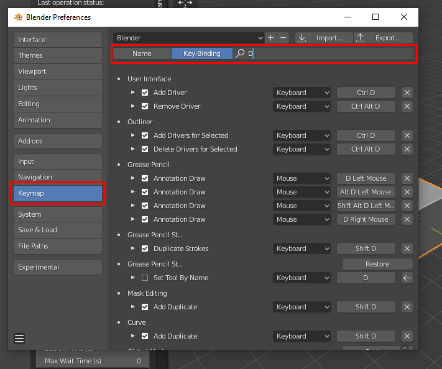Remove Mask Editing Add Duplicate item

pos(407,307)
